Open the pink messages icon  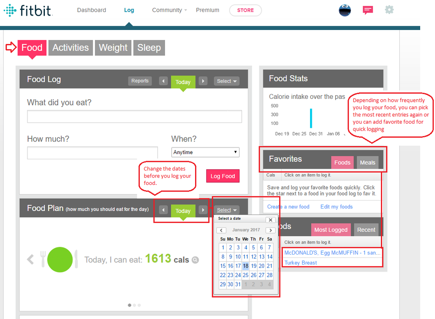point(368,10)
